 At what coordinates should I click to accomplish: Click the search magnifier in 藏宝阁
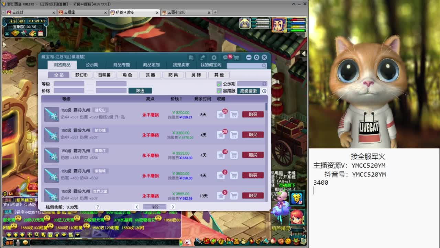click(264, 65)
